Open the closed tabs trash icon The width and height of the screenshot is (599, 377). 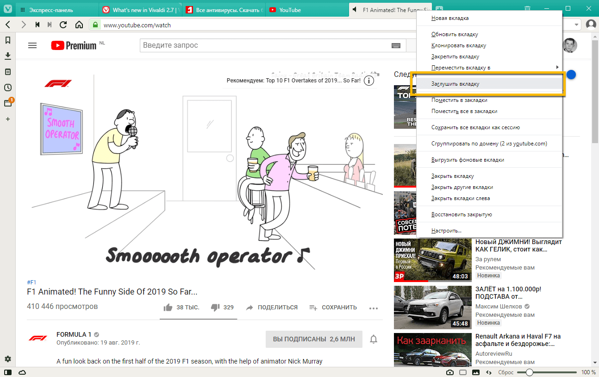(x=528, y=9)
